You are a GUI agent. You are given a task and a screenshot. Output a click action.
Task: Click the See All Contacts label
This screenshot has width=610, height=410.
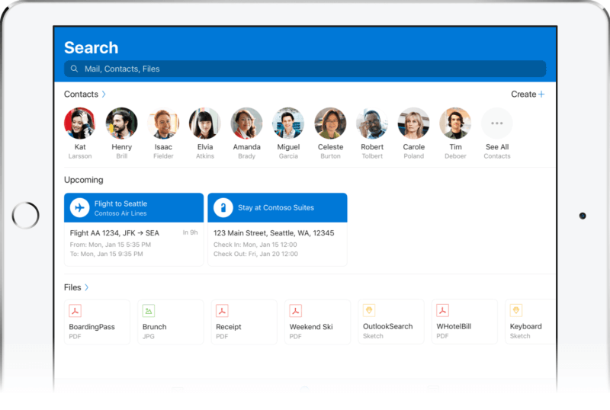pos(497,152)
